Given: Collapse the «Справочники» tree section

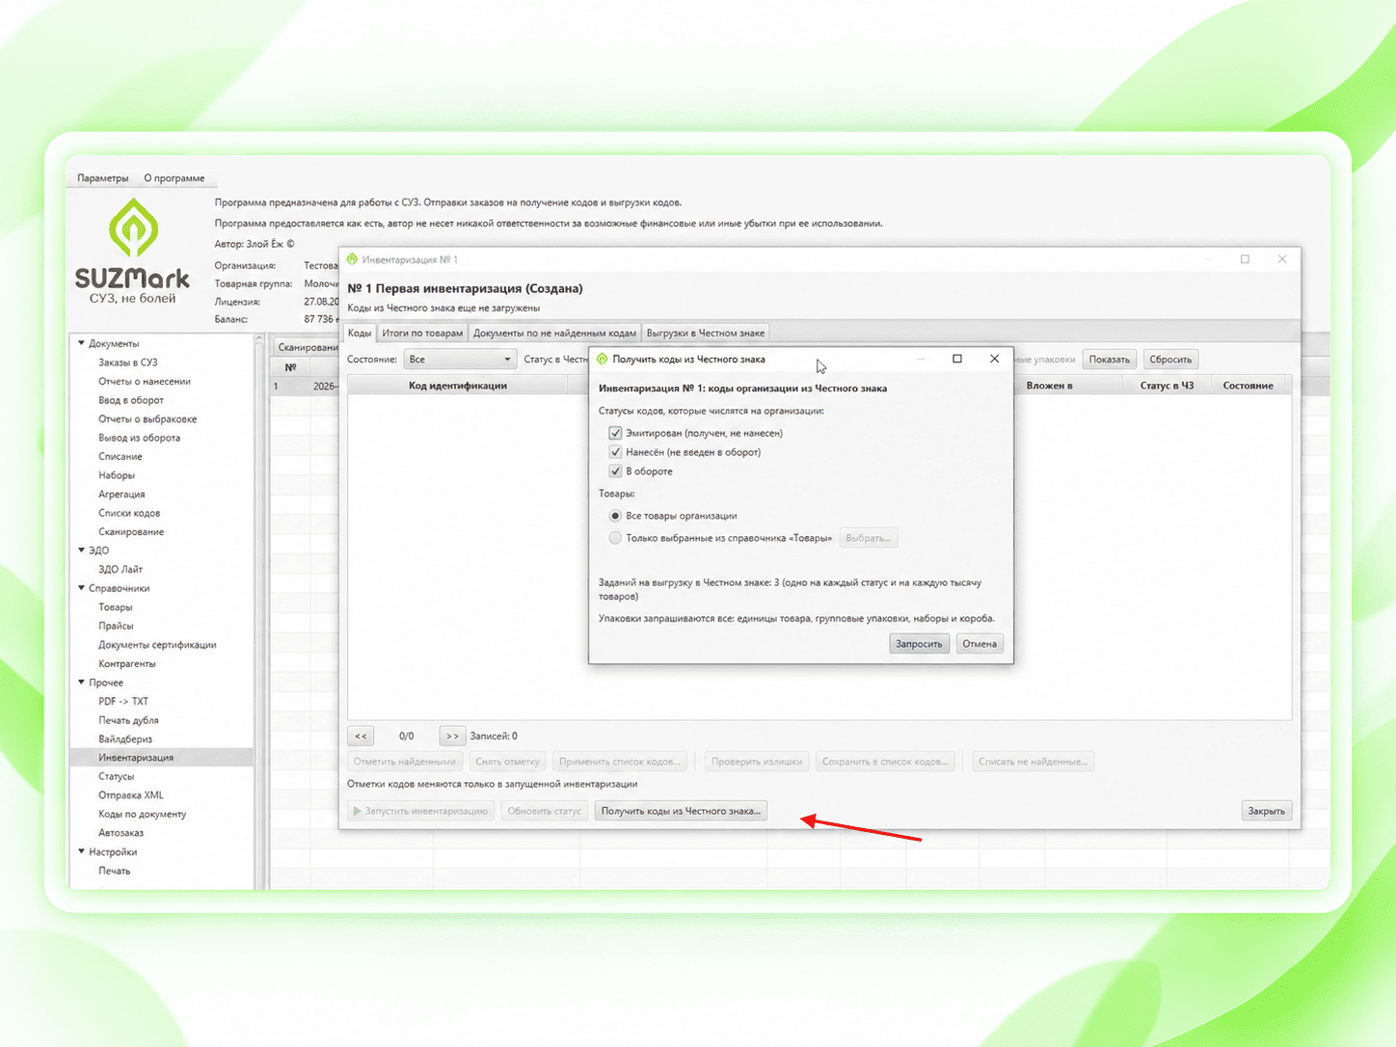Looking at the screenshot, I should [82, 588].
